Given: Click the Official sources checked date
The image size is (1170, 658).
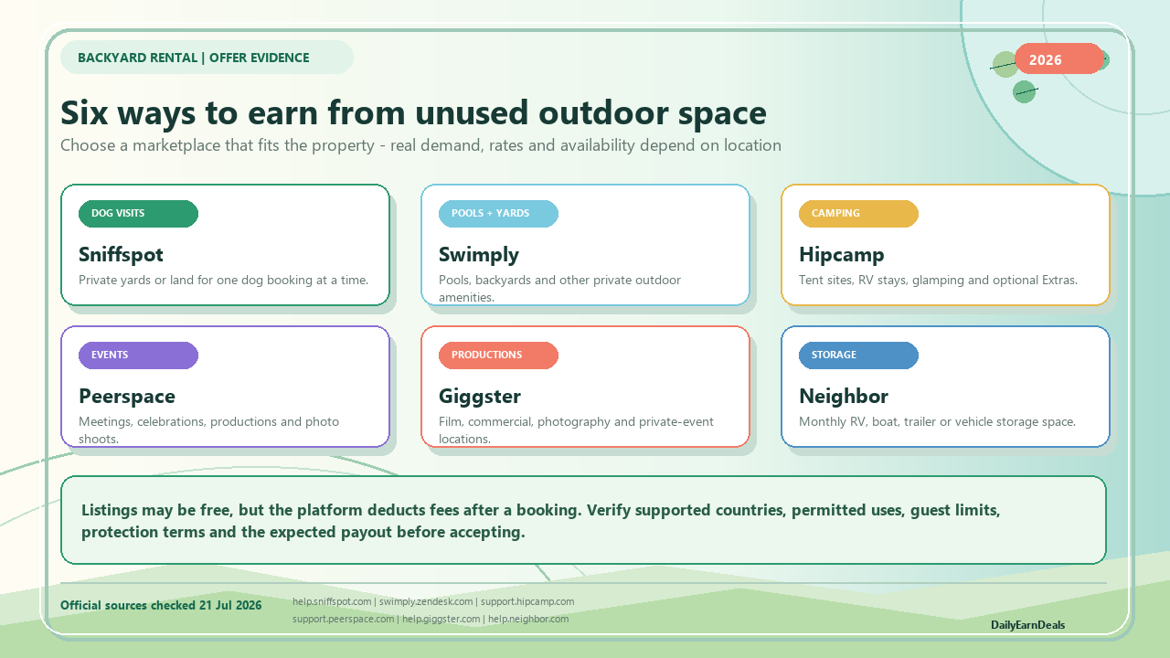Looking at the screenshot, I should [161, 605].
